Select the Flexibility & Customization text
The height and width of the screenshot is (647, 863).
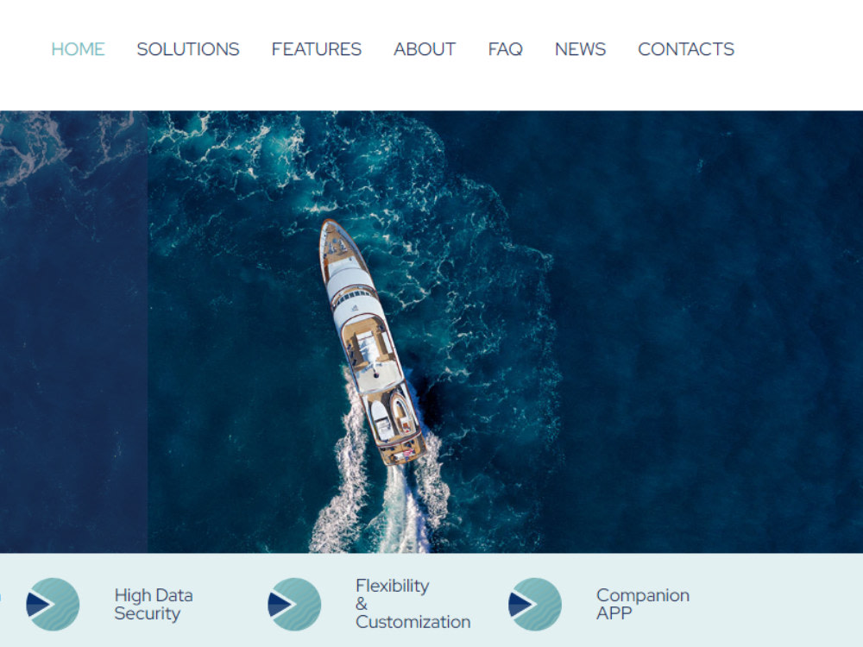pos(413,604)
